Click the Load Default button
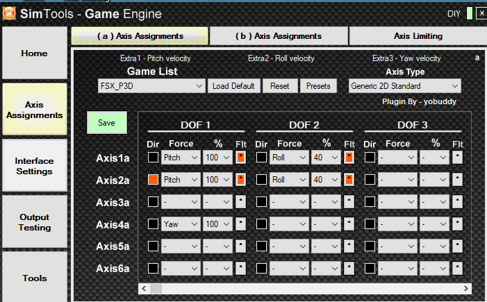Image resolution: width=487 pixels, height=302 pixels. pos(233,86)
